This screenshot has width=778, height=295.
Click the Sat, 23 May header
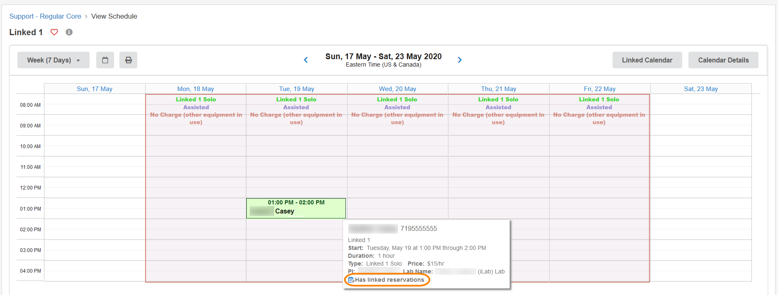click(700, 89)
